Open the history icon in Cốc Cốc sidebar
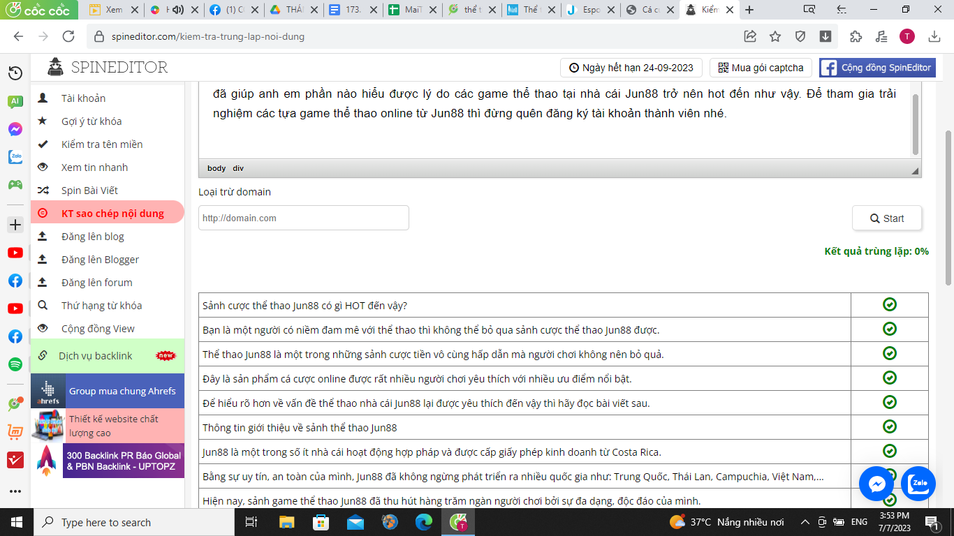 pos(15,73)
